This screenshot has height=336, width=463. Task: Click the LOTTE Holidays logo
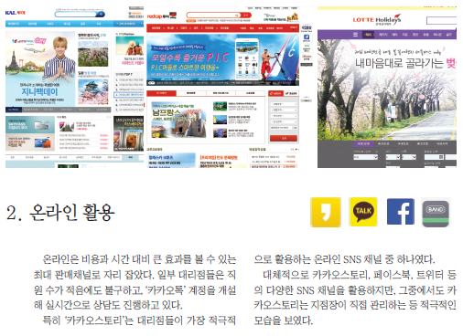click(377, 20)
